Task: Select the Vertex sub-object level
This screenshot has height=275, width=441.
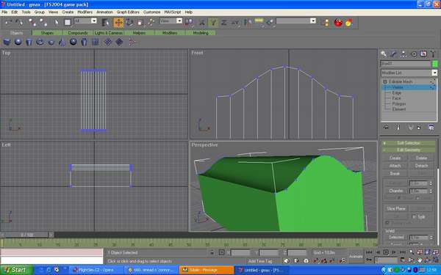Action: click(x=398, y=87)
